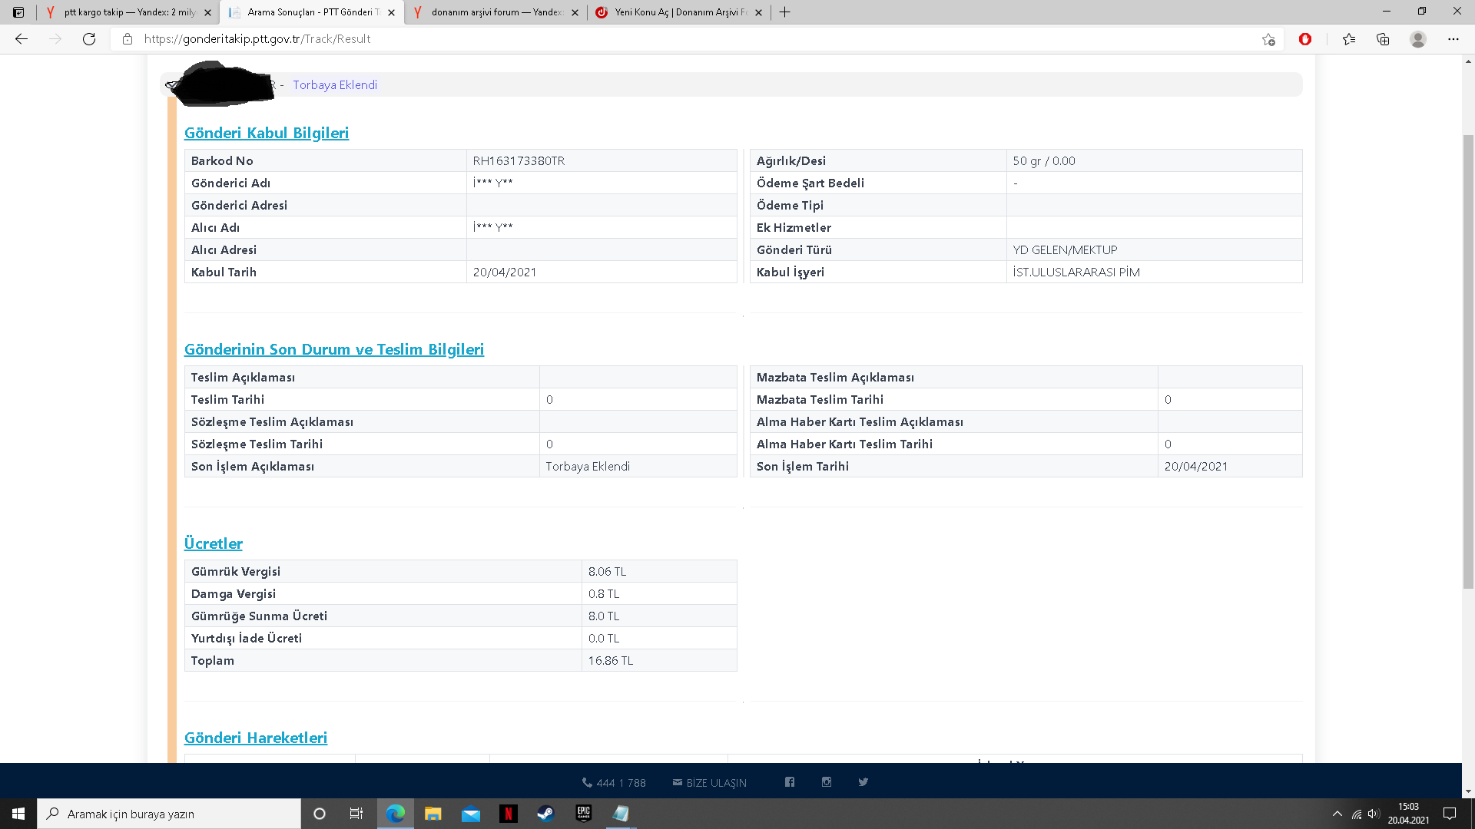Launch Steam from the taskbar
Screen dimensions: 1475x829
[x=545, y=814]
